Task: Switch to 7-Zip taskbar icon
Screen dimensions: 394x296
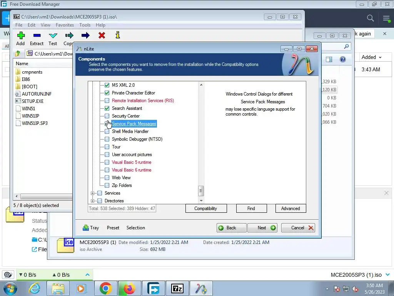Action: [x=177, y=288]
